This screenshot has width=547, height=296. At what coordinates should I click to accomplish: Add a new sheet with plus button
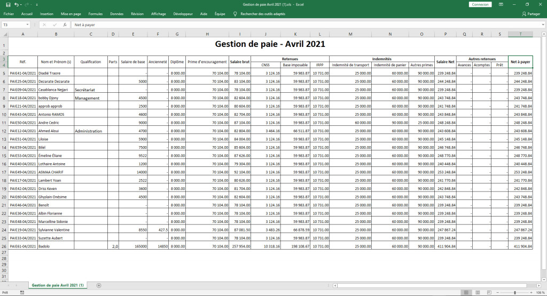point(99,285)
